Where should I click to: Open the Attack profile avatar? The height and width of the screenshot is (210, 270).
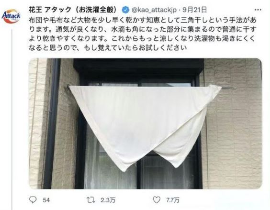[11, 16]
